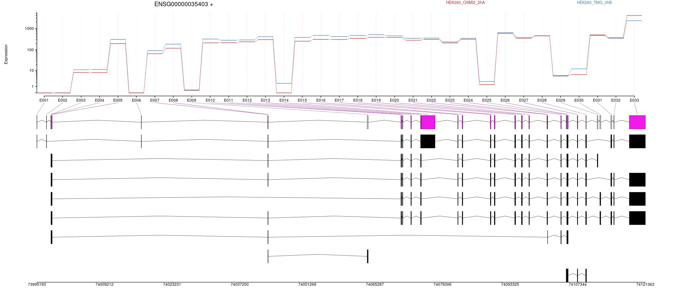Click exon label E024
Image resolution: width=676 pixels, height=290 pixels.
pos(468,100)
